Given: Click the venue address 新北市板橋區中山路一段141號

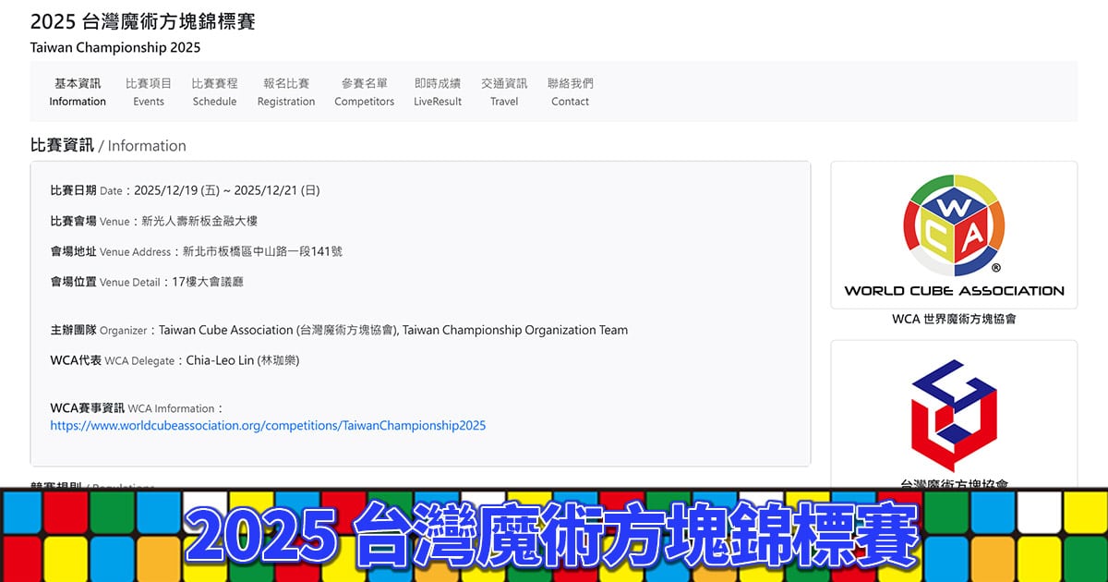Looking at the screenshot, I should [x=262, y=251].
